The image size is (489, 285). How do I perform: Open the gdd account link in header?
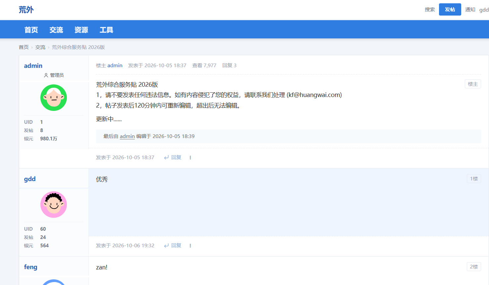(x=484, y=10)
